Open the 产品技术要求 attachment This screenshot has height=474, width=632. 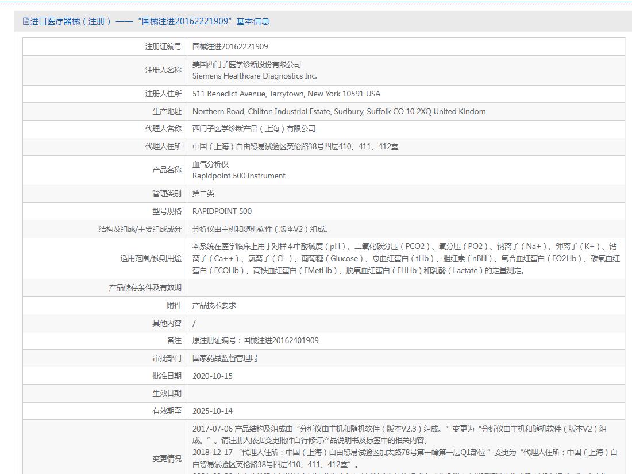click(x=214, y=305)
